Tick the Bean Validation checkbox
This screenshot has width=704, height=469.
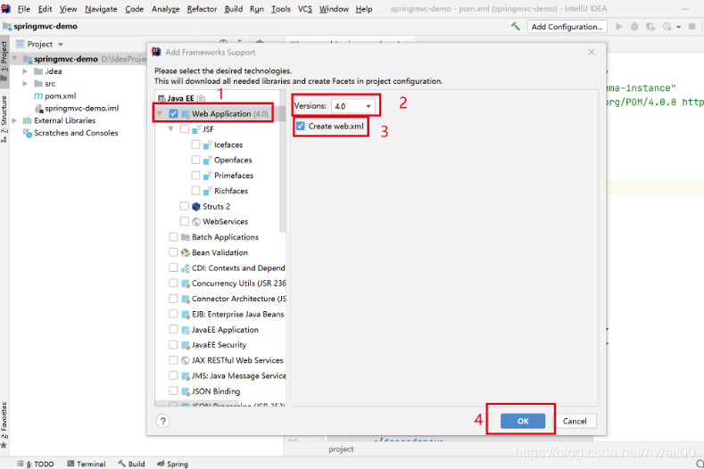(173, 252)
